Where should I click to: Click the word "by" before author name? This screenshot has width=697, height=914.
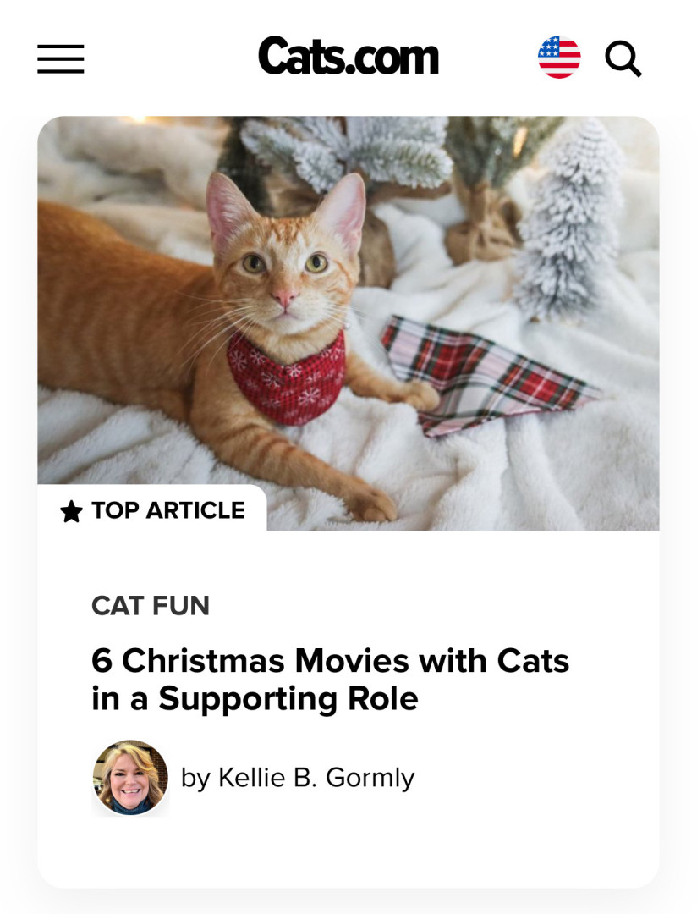point(195,777)
